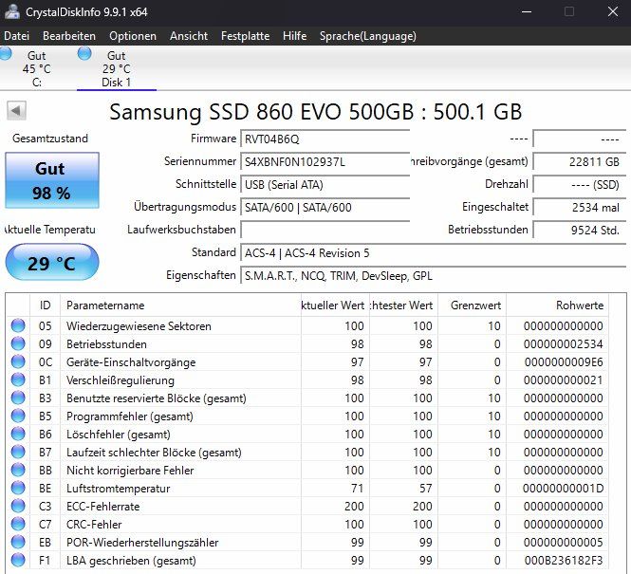Click the empty Laufwerksbuchstaben field
The image size is (631, 574).
(x=325, y=231)
